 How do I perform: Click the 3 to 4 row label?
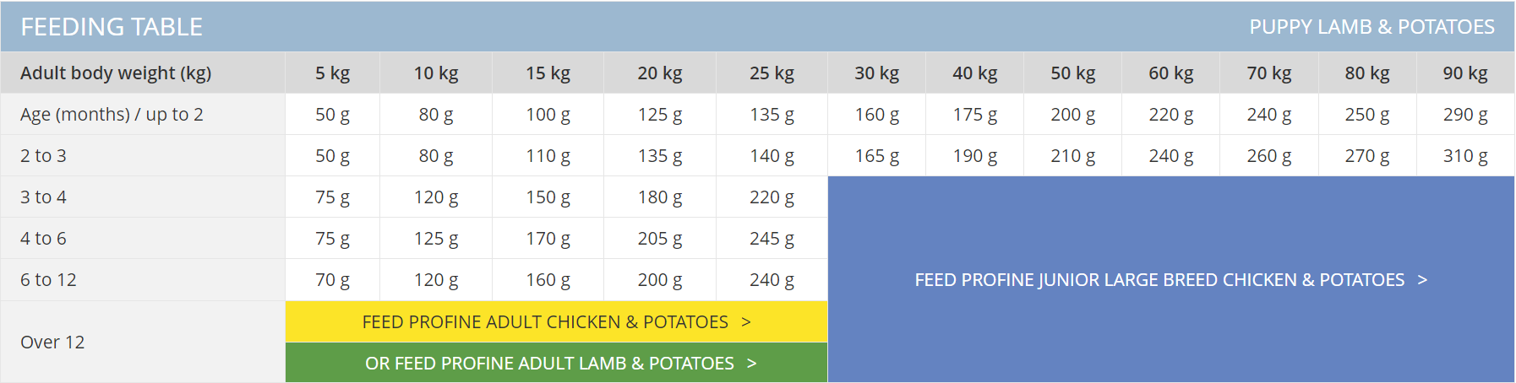(43, 197)
